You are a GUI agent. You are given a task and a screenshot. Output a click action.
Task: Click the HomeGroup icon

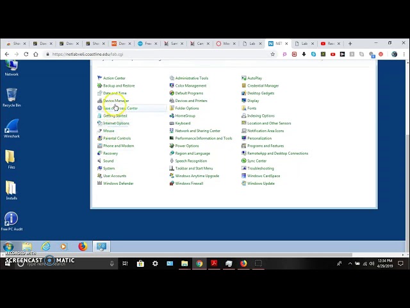coord(172,116)
